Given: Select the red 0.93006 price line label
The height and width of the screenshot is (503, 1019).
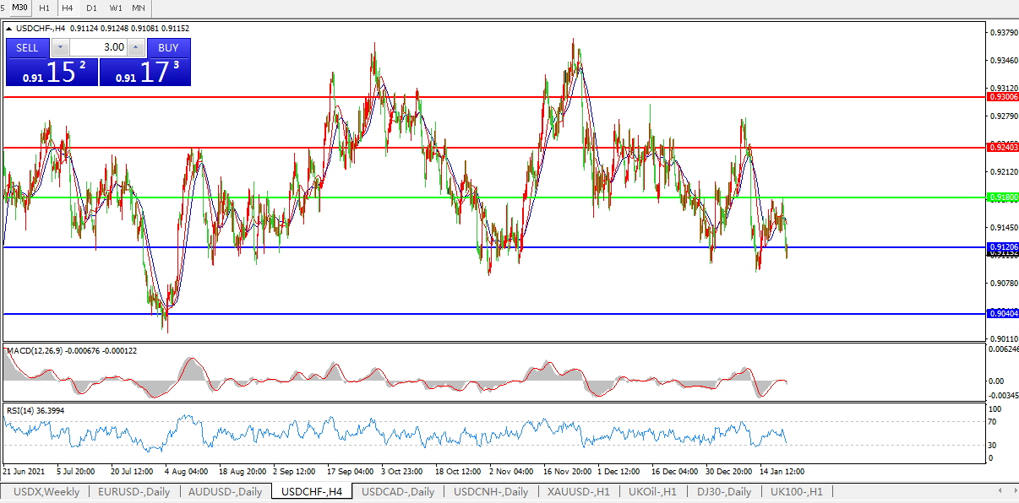Looking at the screenshot, I should click(x=1002, y=97).
